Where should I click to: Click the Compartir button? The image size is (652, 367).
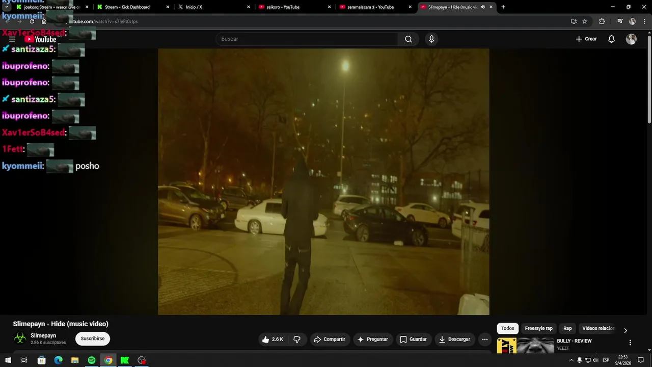pyautogui.click(x=330, y=339)
